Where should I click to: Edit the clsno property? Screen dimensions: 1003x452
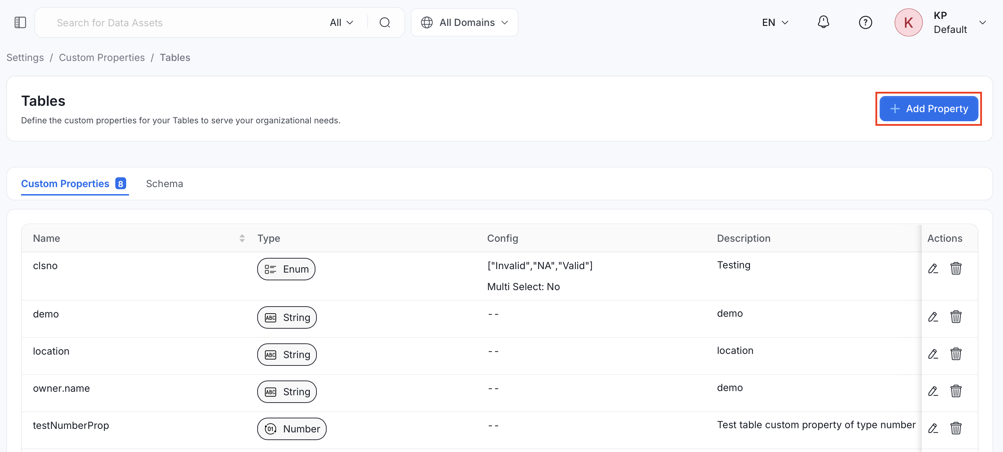(933, 269)
